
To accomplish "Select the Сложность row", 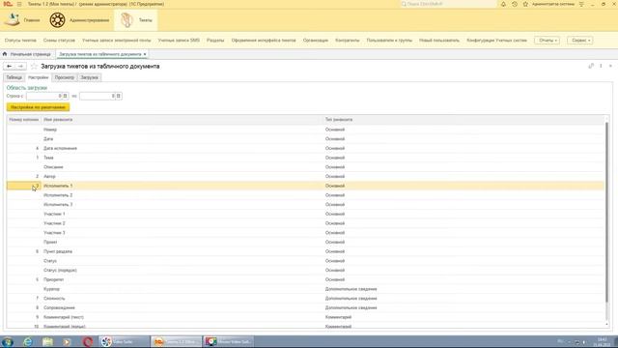I will 305,299.
